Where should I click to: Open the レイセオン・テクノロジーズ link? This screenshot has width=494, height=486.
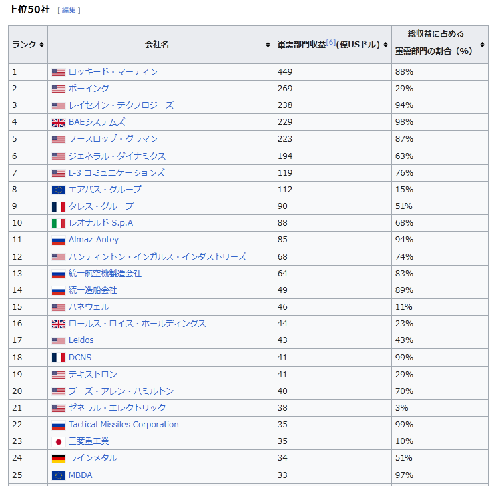[121, 105]
